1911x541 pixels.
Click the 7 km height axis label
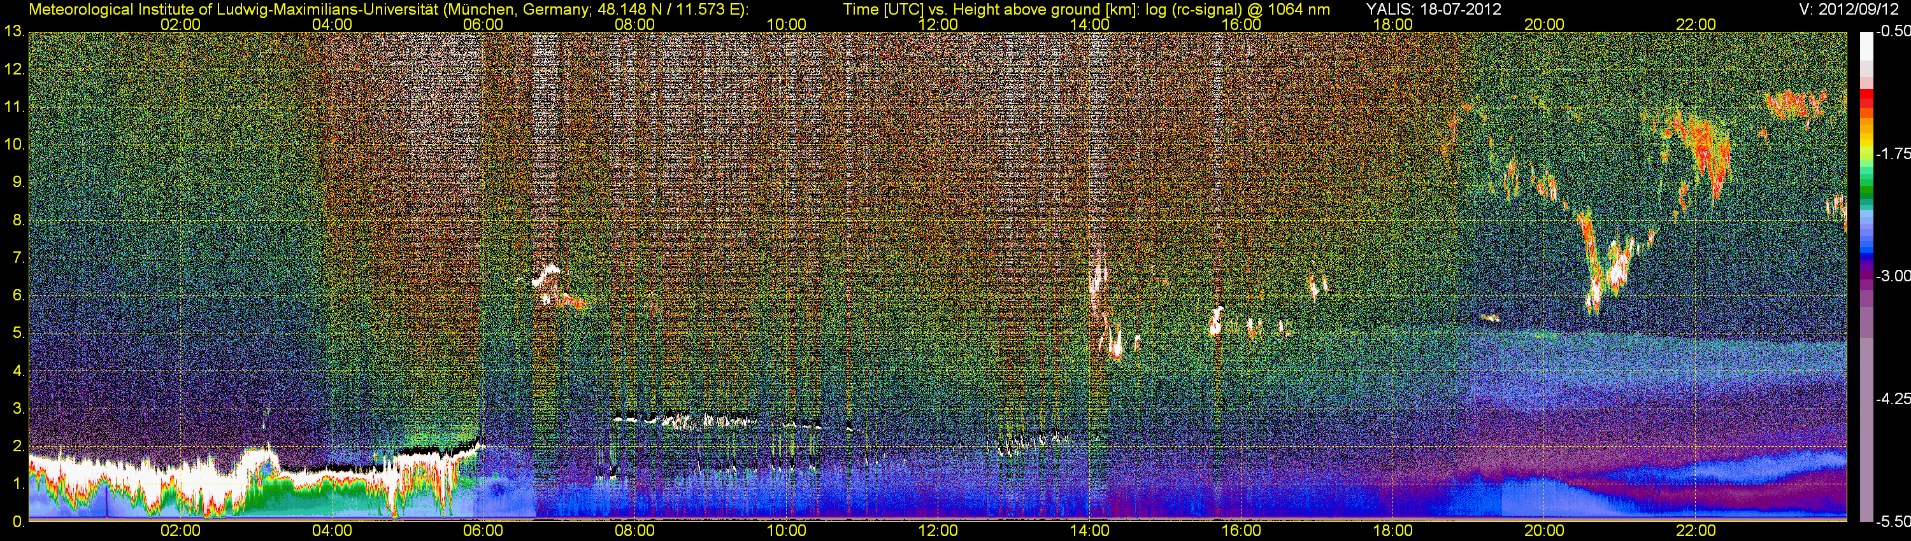coord(18,258)
